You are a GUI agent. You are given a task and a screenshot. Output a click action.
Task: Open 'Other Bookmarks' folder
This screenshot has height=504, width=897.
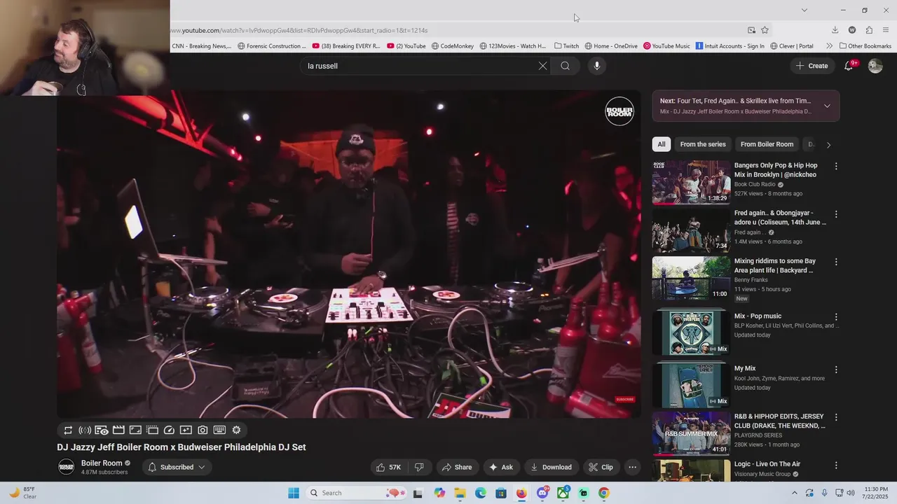tap(865, 46)
